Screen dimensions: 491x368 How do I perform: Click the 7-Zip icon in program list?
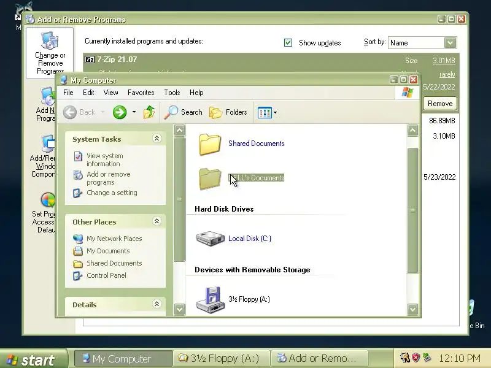coord(90,59)
